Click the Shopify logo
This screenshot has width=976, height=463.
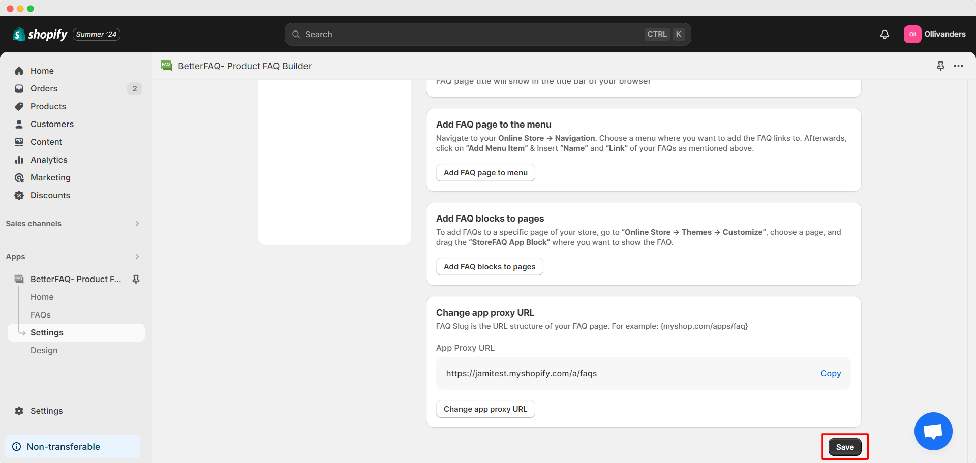pos(40,34)
